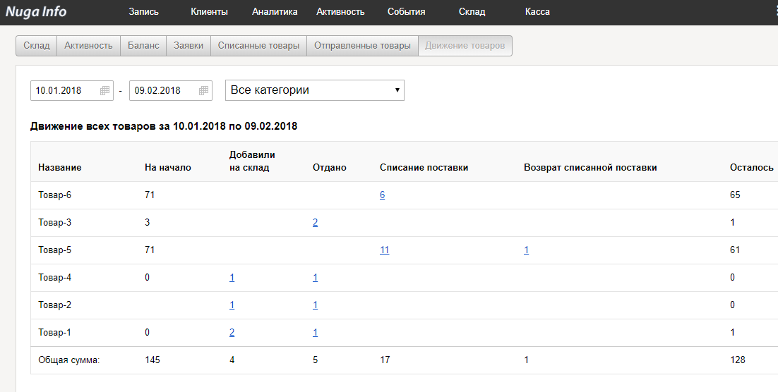Open the 'Отправленные товары' tab
Screen dimensions: 778x392
click(362, 46)
